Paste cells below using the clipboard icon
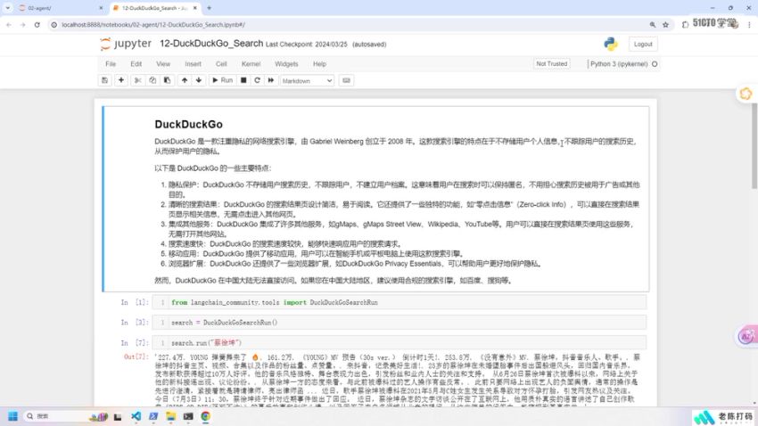This screenshot has height=426, width=758. point(168,81)
